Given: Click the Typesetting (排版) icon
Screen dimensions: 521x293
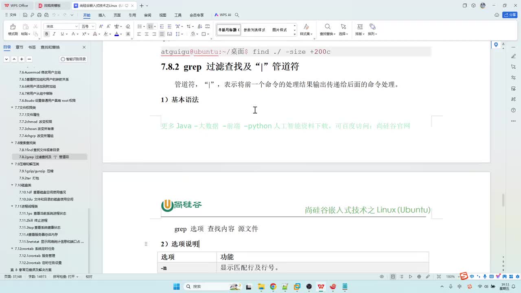Looking at the screenshot, I should click(360, 26).
